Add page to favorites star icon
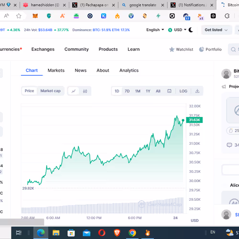Image resolution: width=239 pixels, height=239 pixels. tap(19, 16)
